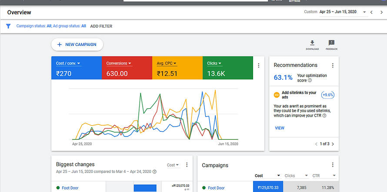Sort Campaigns by the CTR column dropdown
The height and width of the screenshot is (192, 387).
(334, 176)
